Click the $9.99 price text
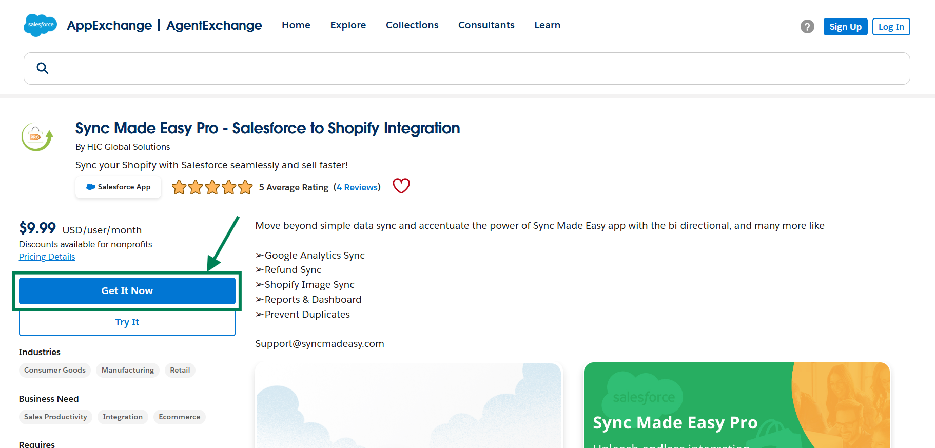935x448 pixels. click(x=37, y=228)
